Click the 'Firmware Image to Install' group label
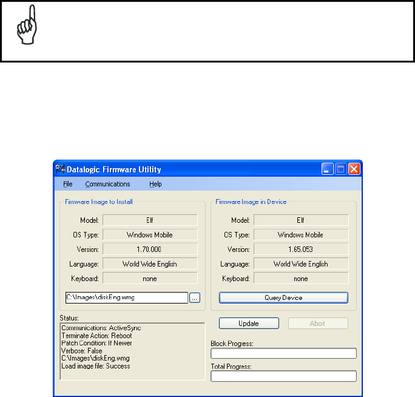Image resolution: width=415 pixels, height=397 pixels. (x=99, y=202)
